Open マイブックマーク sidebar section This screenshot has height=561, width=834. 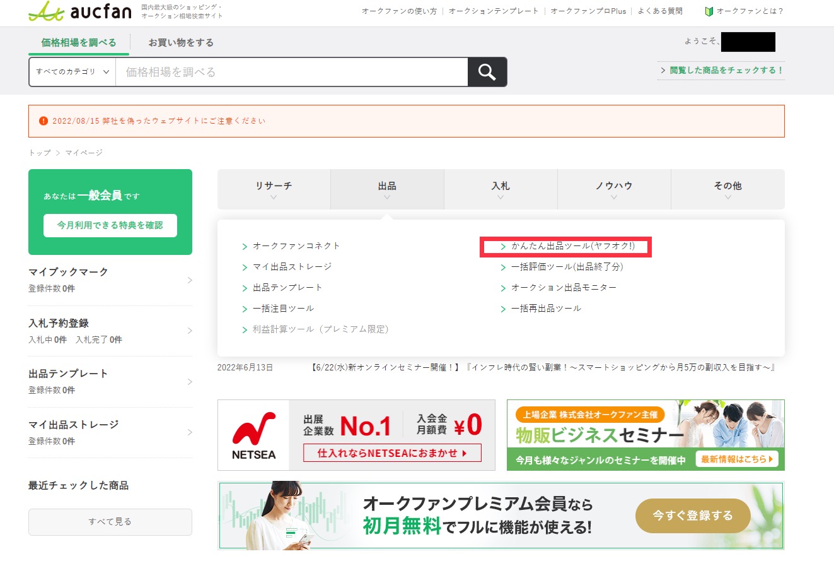click(x=110, y=280)
